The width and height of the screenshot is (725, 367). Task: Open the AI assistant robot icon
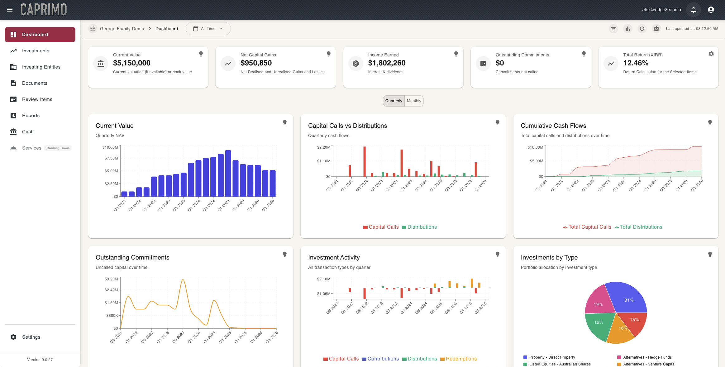(656, 28)
